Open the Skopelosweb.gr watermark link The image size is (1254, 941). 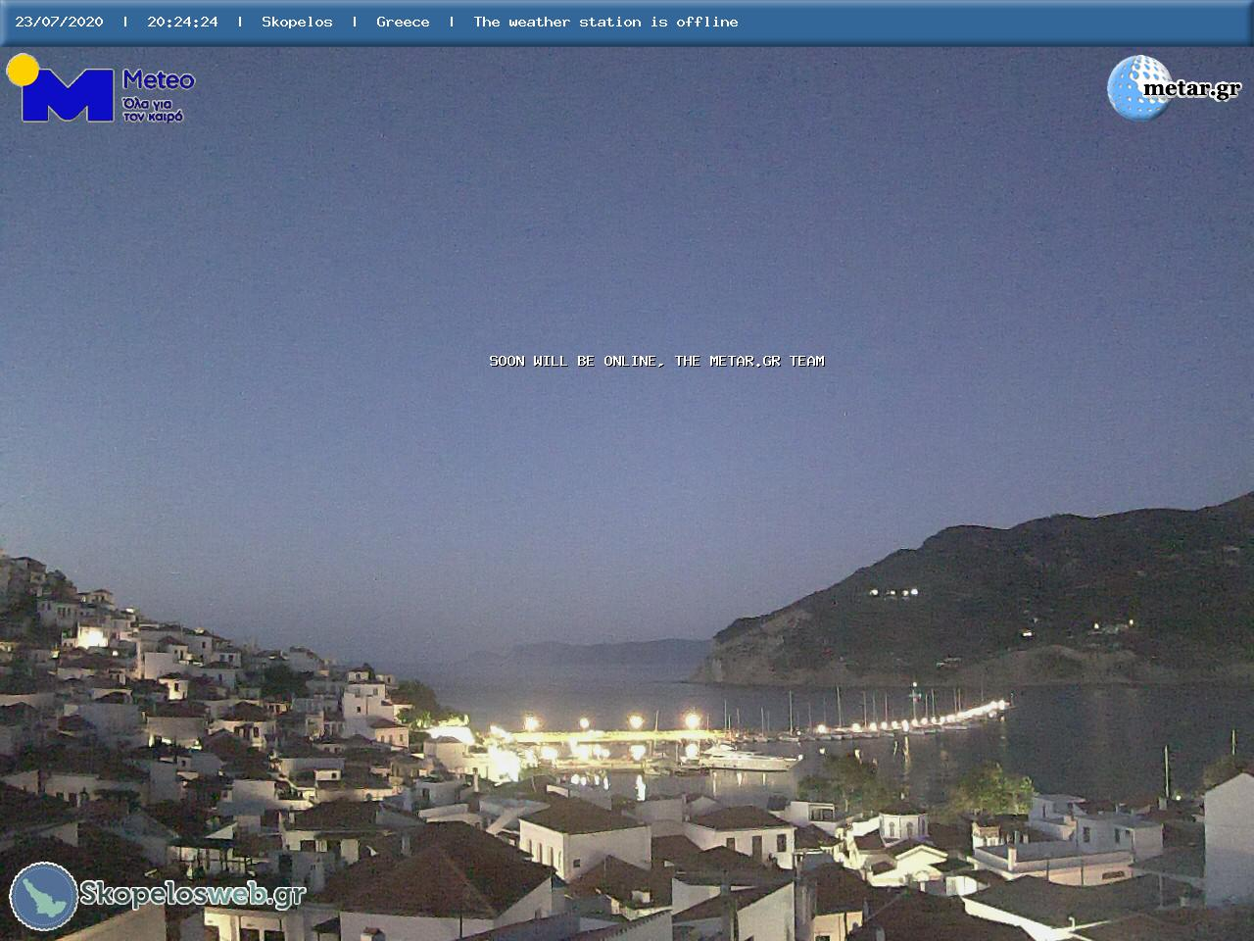click(192, 894)
